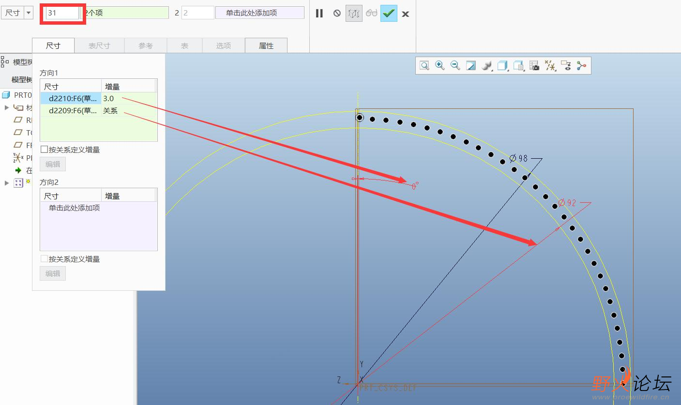This screenshot has width=681, height=405.
Task: Click 编辑 button under 方向2
Action: (x=53, y=273)
